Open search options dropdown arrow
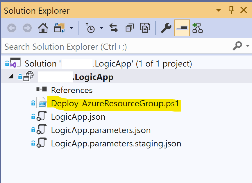252x183 pixels. tap(248, 46)
